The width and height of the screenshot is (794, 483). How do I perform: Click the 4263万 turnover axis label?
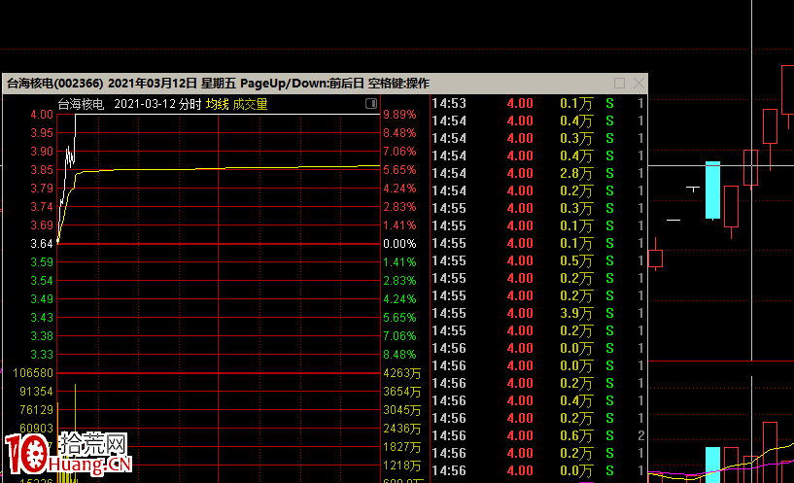401,373
